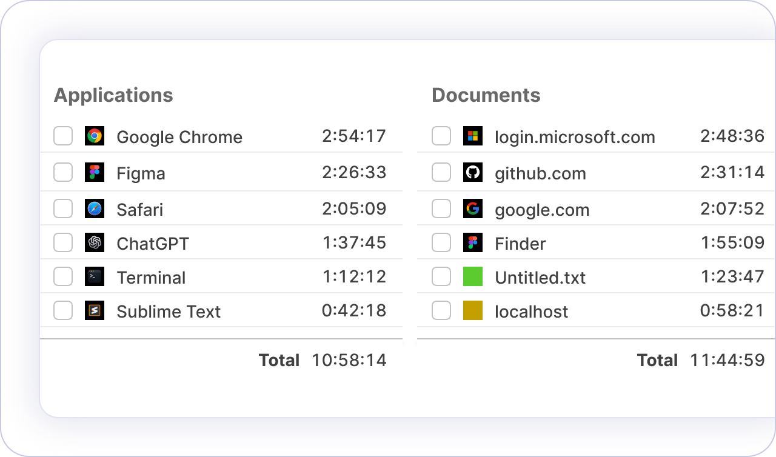Click the Figma icon in Applications
776x457 pixels.
pos(95,172)
